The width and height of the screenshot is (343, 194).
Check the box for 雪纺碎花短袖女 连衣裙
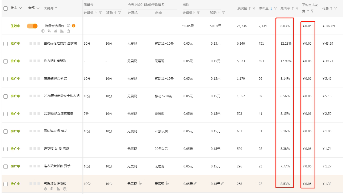6,44
